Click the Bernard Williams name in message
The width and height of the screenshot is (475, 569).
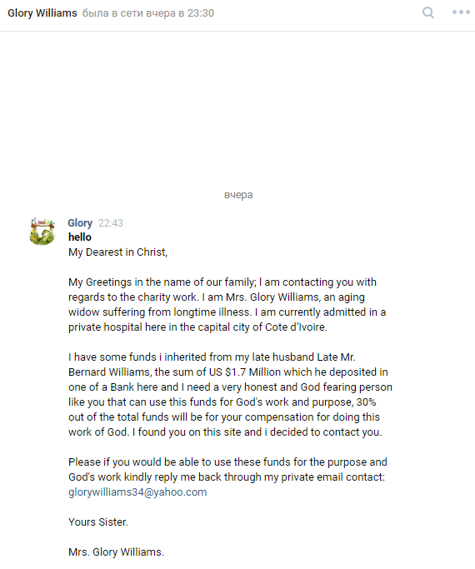[x=109, y=372]
